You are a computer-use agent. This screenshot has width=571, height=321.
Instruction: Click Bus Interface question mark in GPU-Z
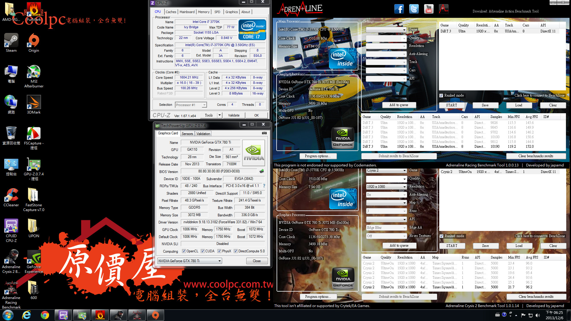point(264,186)
